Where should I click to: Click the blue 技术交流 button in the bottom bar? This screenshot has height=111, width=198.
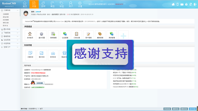(x=193, y=109)
